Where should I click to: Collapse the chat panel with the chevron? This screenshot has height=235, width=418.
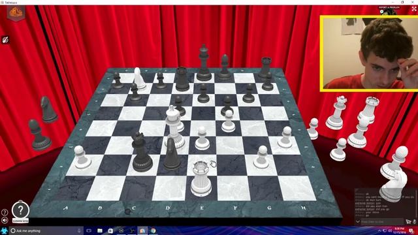click(358, 221)
